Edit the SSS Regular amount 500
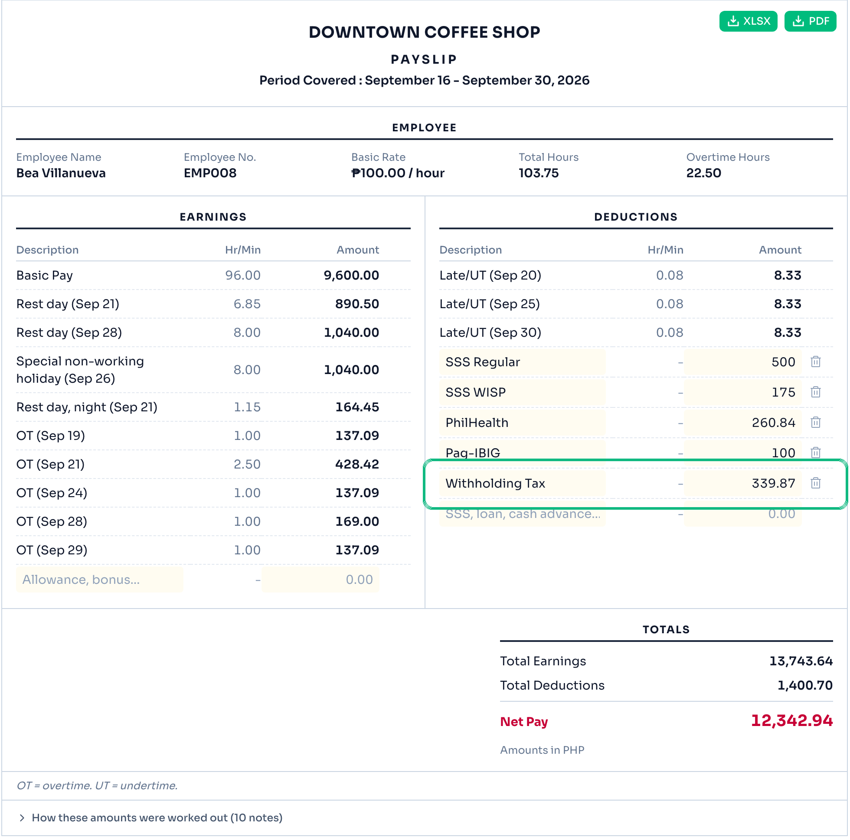Viewport: 850px width, 840px height. pos(742,362)
